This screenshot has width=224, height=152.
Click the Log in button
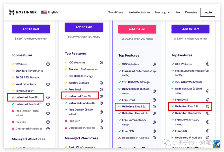(207, 12)
